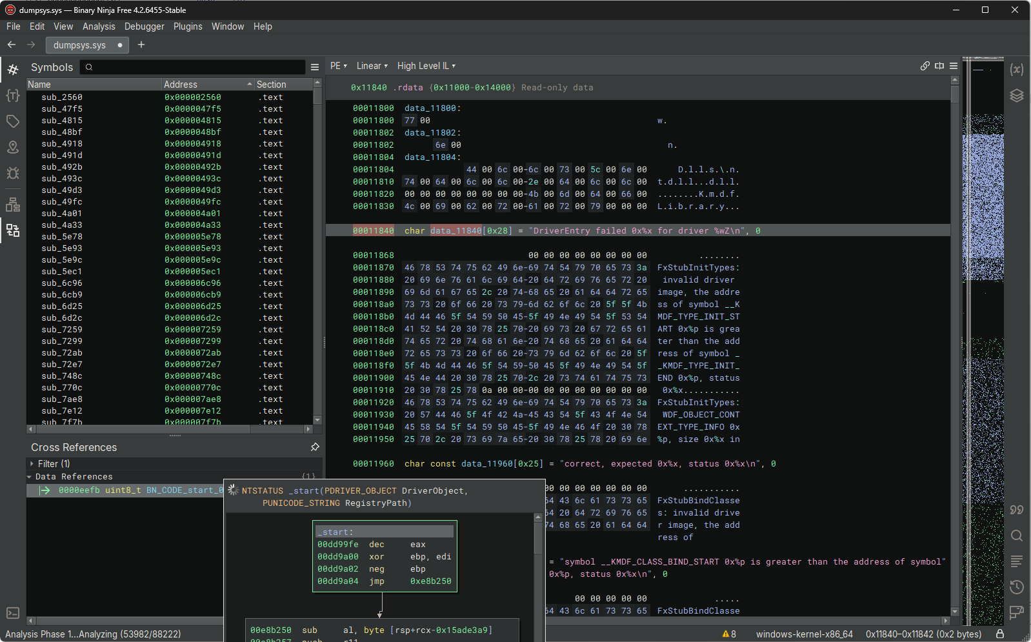Open the PE view type dropdown

click(x=338, y=66)
